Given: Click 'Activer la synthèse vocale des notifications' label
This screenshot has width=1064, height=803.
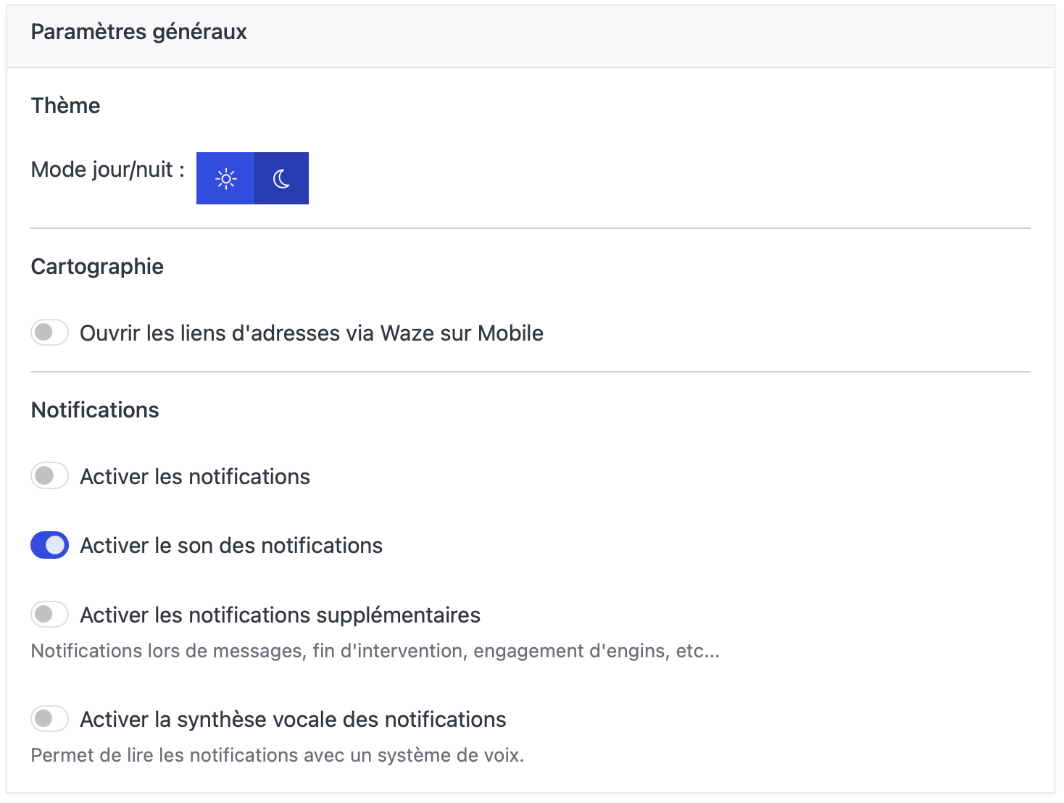Looking at the screenshot, I should point(293,720).
